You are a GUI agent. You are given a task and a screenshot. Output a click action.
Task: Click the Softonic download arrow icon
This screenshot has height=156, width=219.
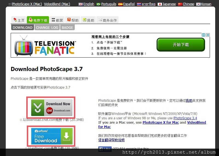tap(67, 136)
